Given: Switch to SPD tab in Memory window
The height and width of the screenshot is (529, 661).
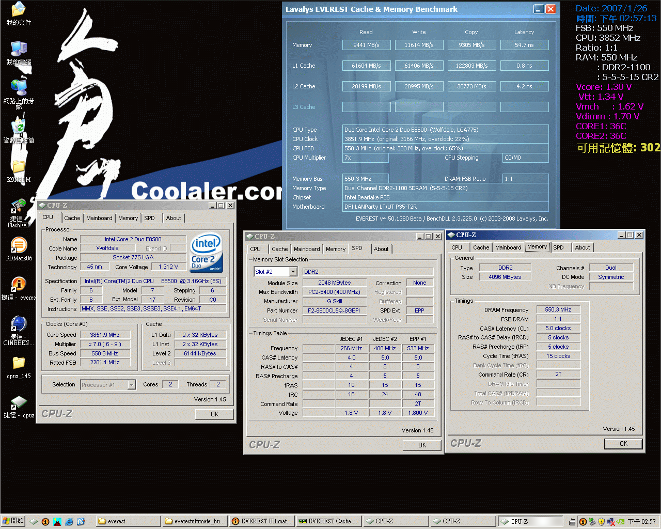Looking at the screenshot, I should tap(559, 247).
